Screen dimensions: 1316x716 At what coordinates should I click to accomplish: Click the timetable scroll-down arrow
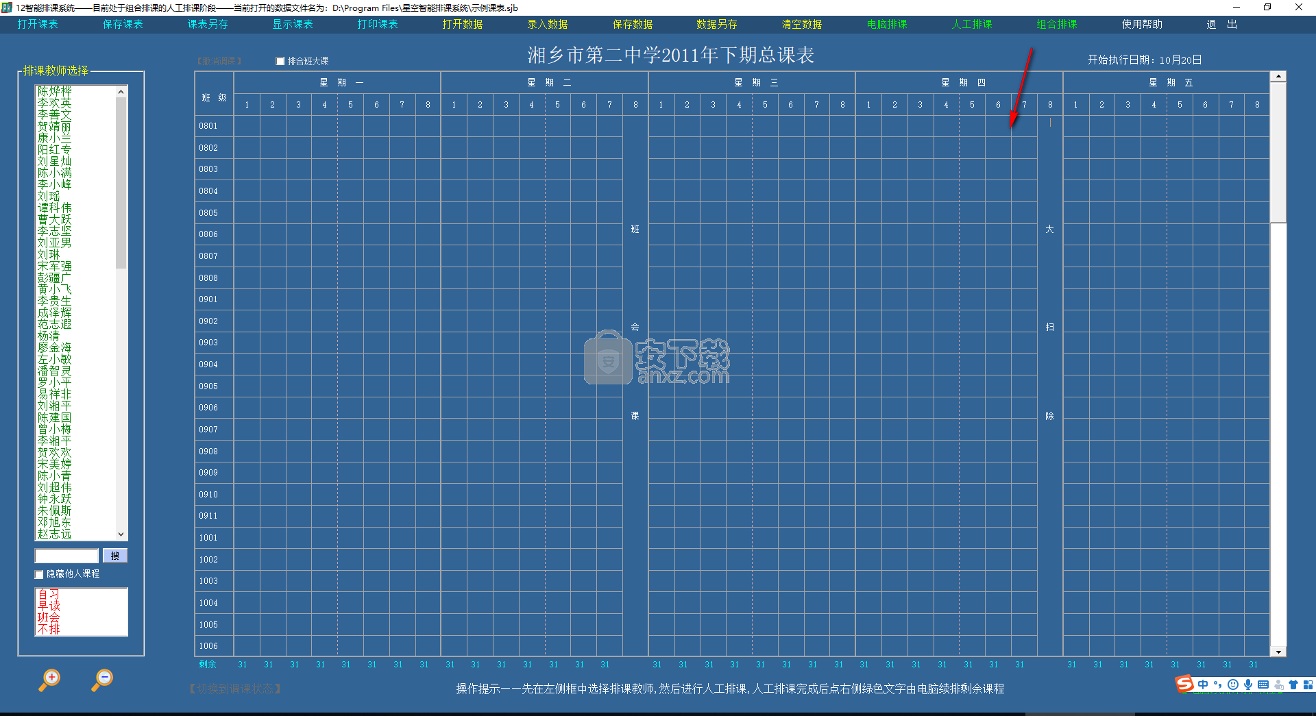1278,652
